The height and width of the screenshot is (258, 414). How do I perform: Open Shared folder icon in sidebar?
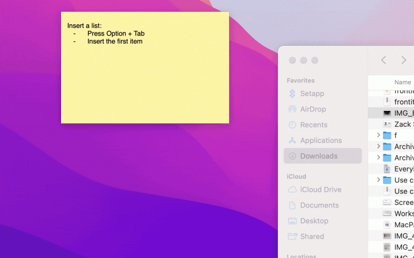(x=292, y=236)
